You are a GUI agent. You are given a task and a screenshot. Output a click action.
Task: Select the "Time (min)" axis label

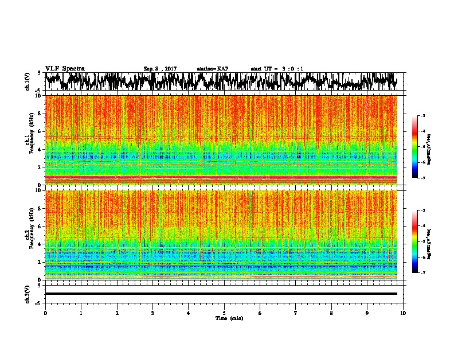click(229, 318)
